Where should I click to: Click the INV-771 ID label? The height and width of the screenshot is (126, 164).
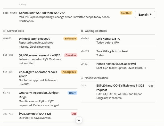(x=8, y=114)
